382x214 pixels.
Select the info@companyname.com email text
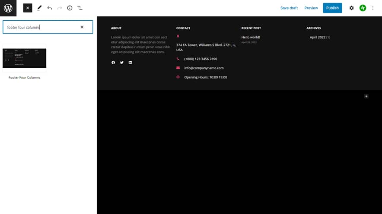point(204,68)
